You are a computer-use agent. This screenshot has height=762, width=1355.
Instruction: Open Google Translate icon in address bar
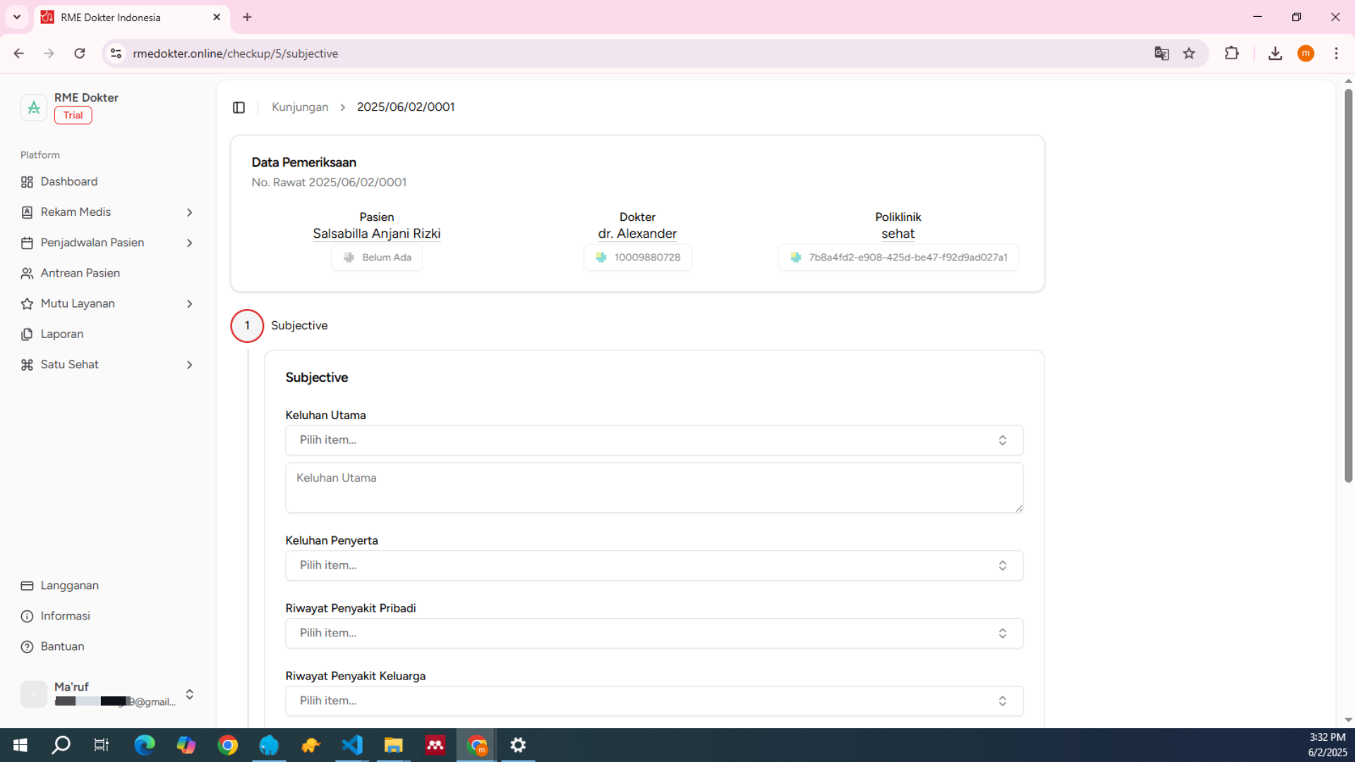pyautogui.click(x=1161, y=54)
